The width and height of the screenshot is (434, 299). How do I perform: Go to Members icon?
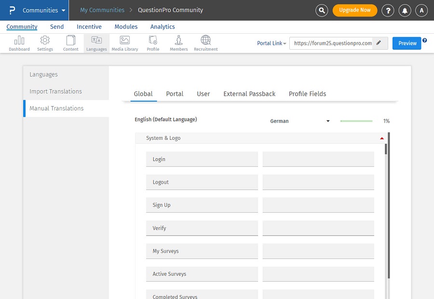[x=179, y=43]
